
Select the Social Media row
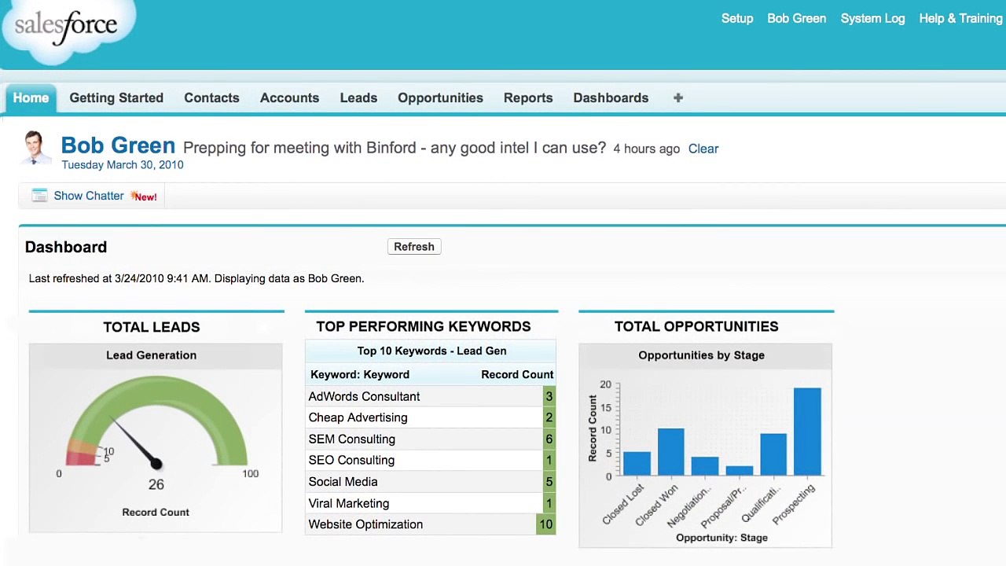coord(431,481)
